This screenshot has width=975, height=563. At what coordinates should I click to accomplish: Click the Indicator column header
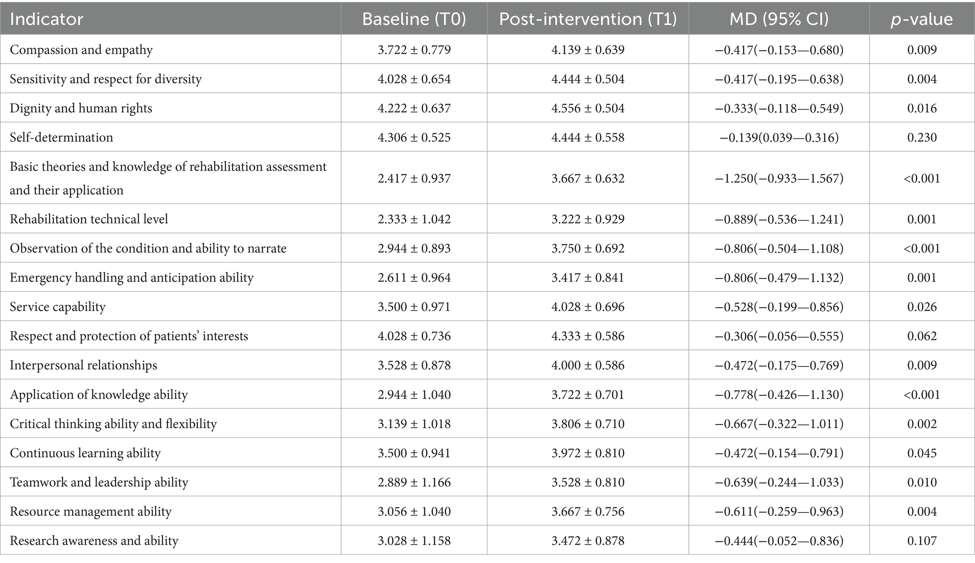coord(47,19)
